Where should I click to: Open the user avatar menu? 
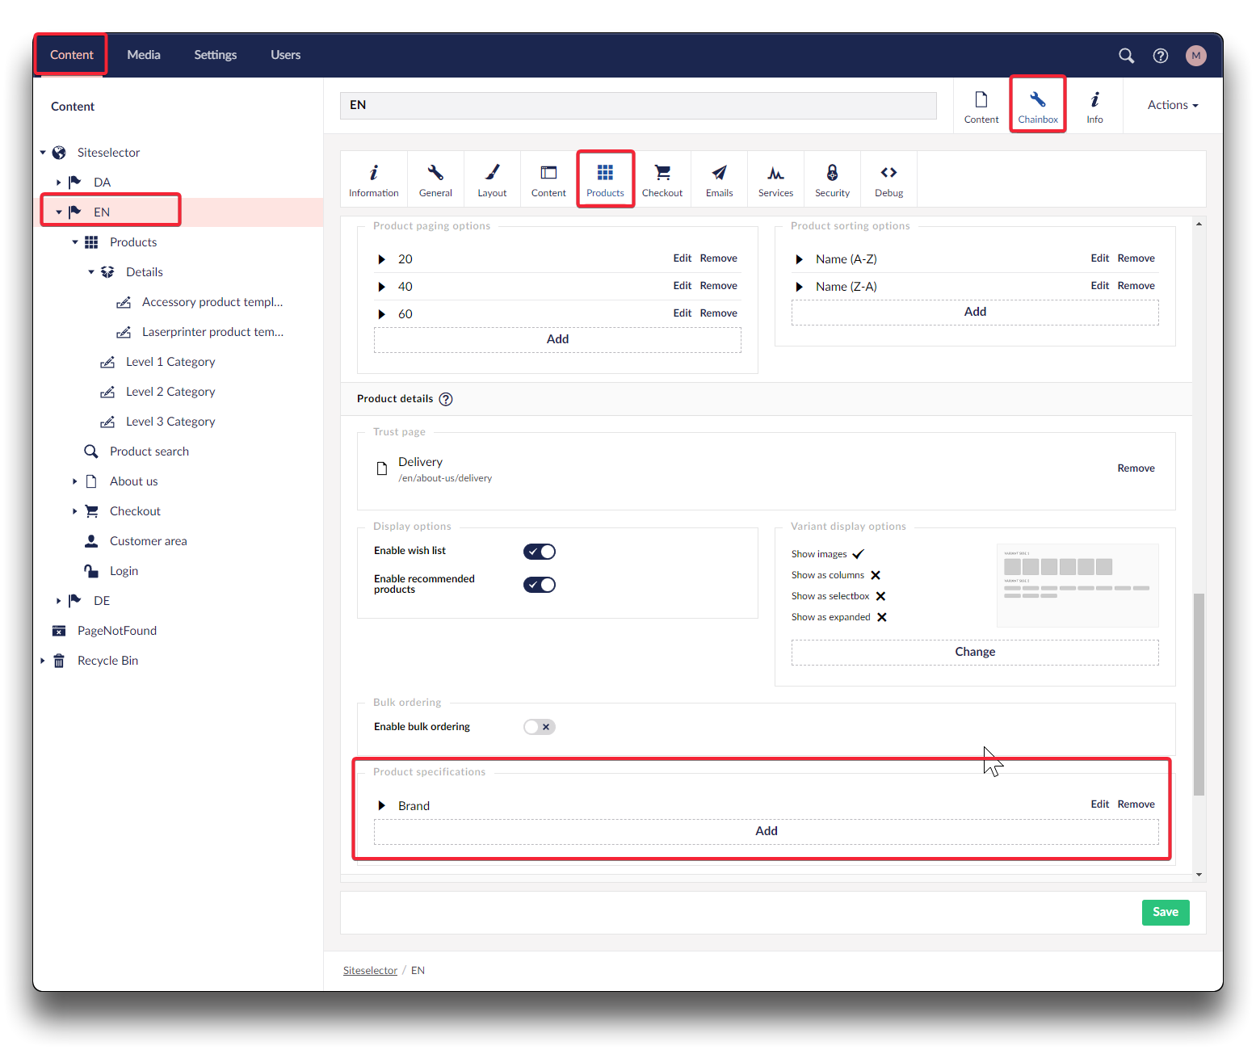coord(1195,56)
